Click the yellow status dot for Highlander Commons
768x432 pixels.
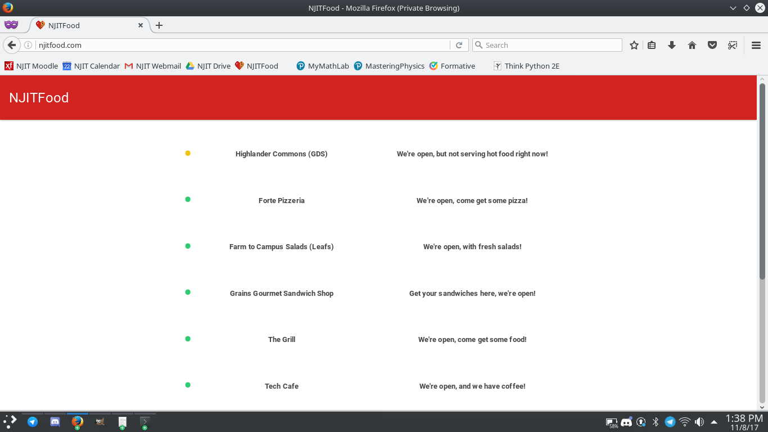point(188,153)
